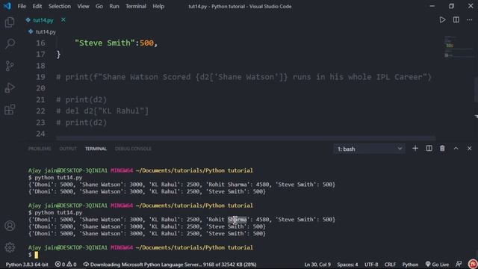The height and width of the screenshot is (269, 478).
Task: Open the Run and Debug view
Action: pos(10,88)
